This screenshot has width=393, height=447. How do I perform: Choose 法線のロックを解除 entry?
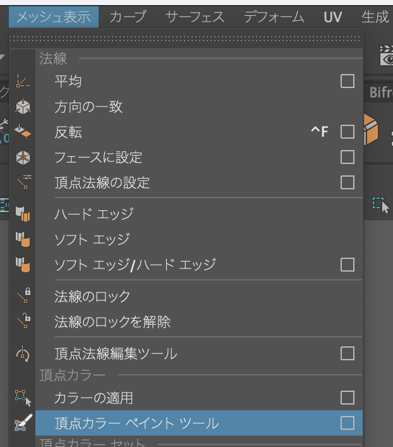tap(199, 322)
